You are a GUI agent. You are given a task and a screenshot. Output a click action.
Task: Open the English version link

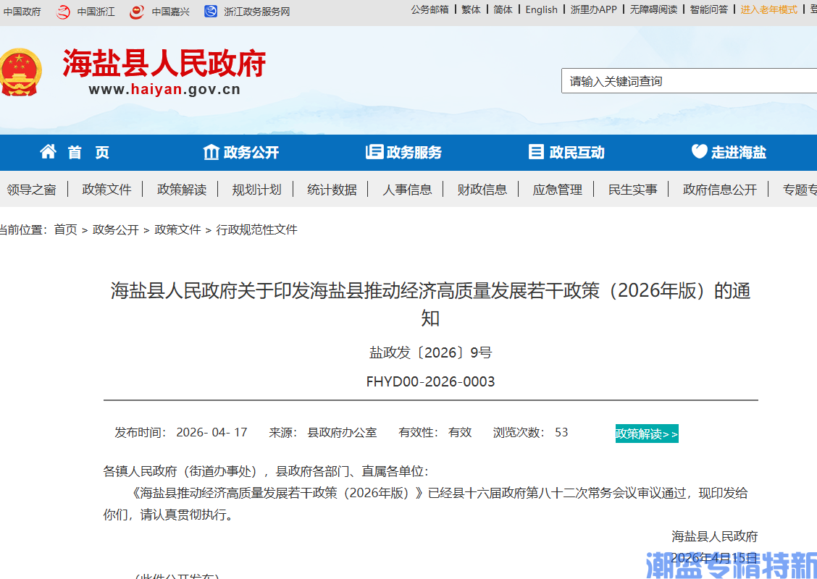click(x=541, y=10)
